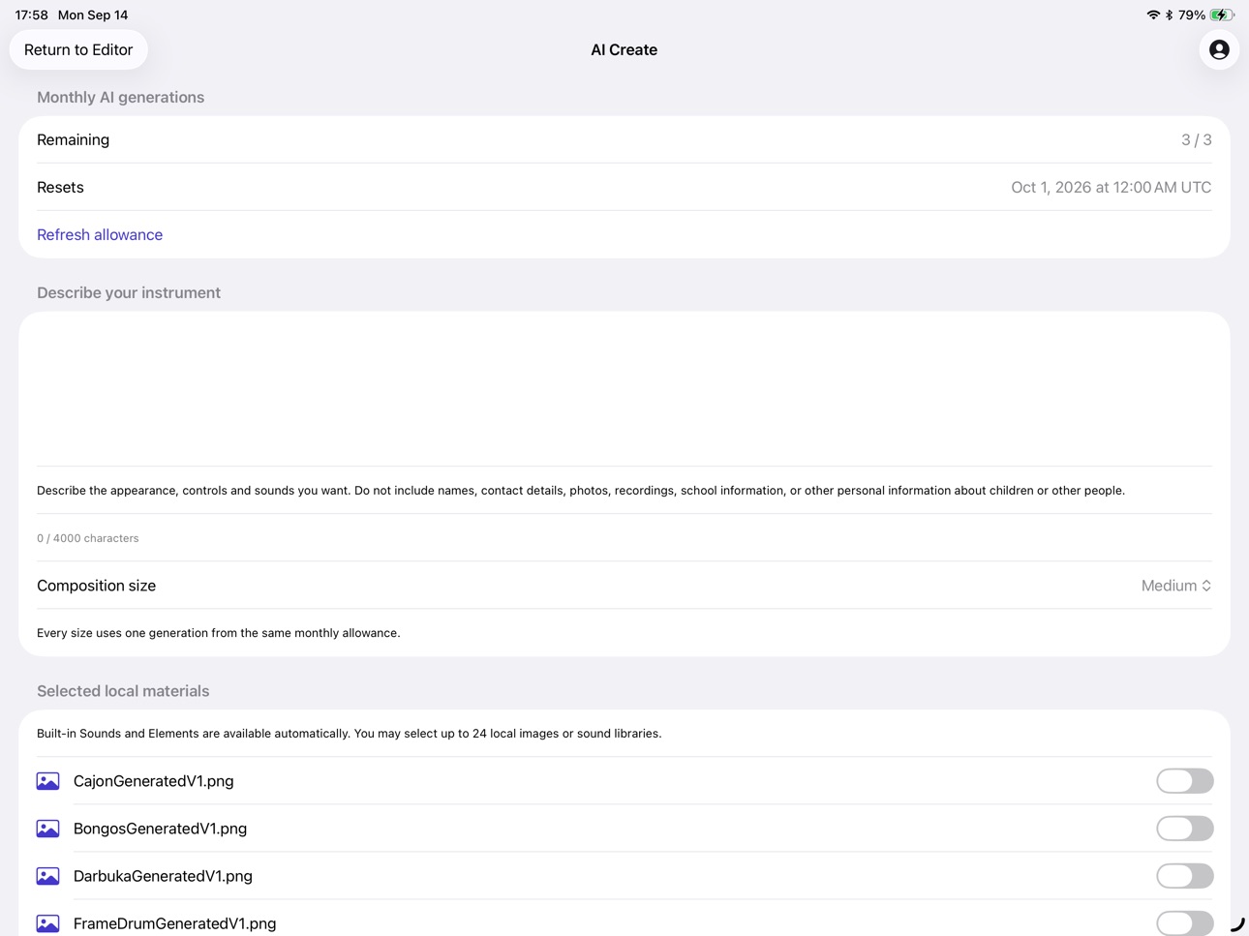Screen dimensions: 1249x936
Task: Click the Refresh allowance link
Action: (x=100, y=234)
